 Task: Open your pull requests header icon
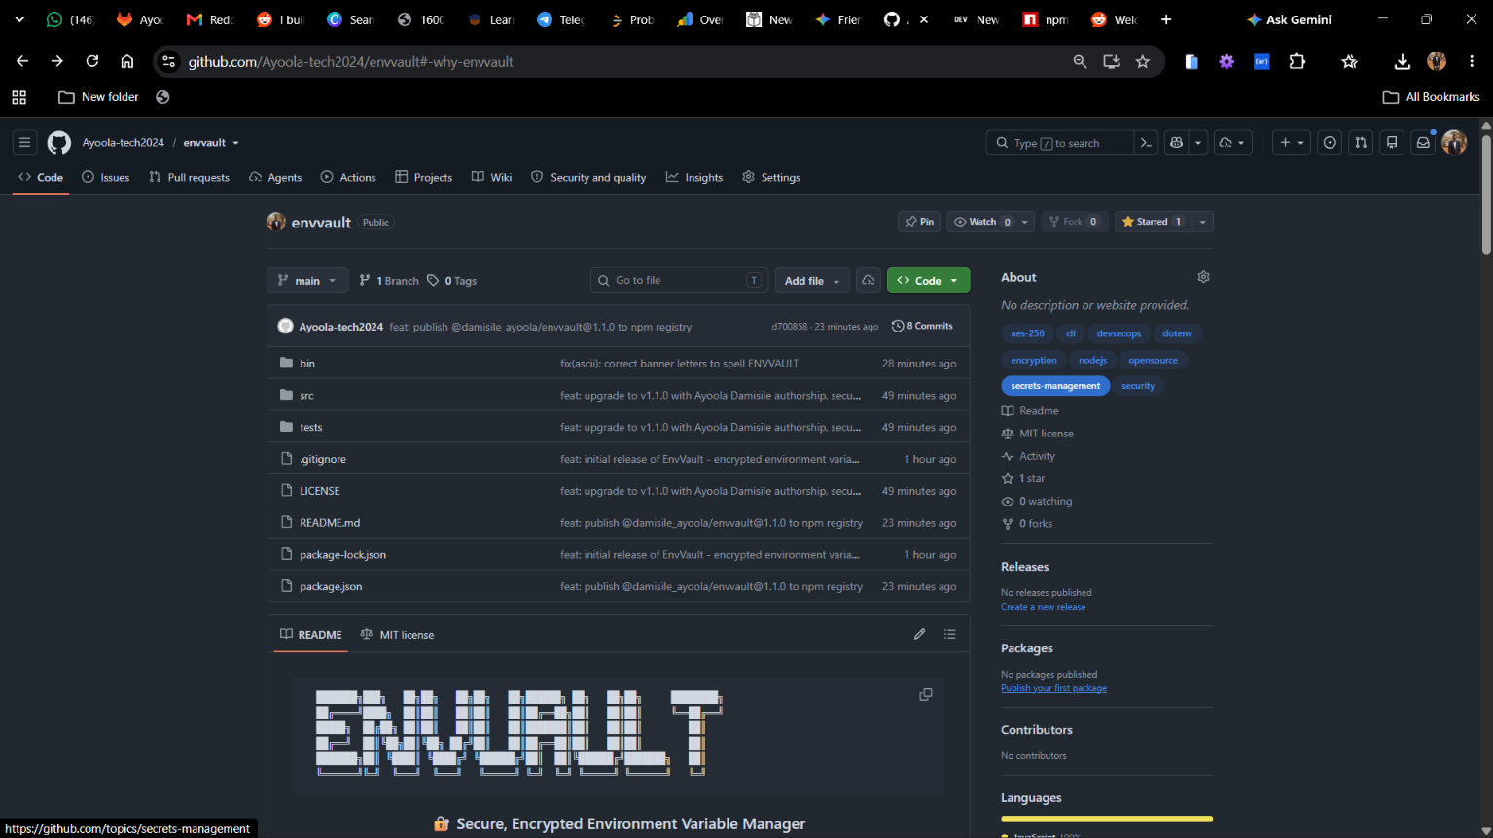click(x=1361, y=143)
